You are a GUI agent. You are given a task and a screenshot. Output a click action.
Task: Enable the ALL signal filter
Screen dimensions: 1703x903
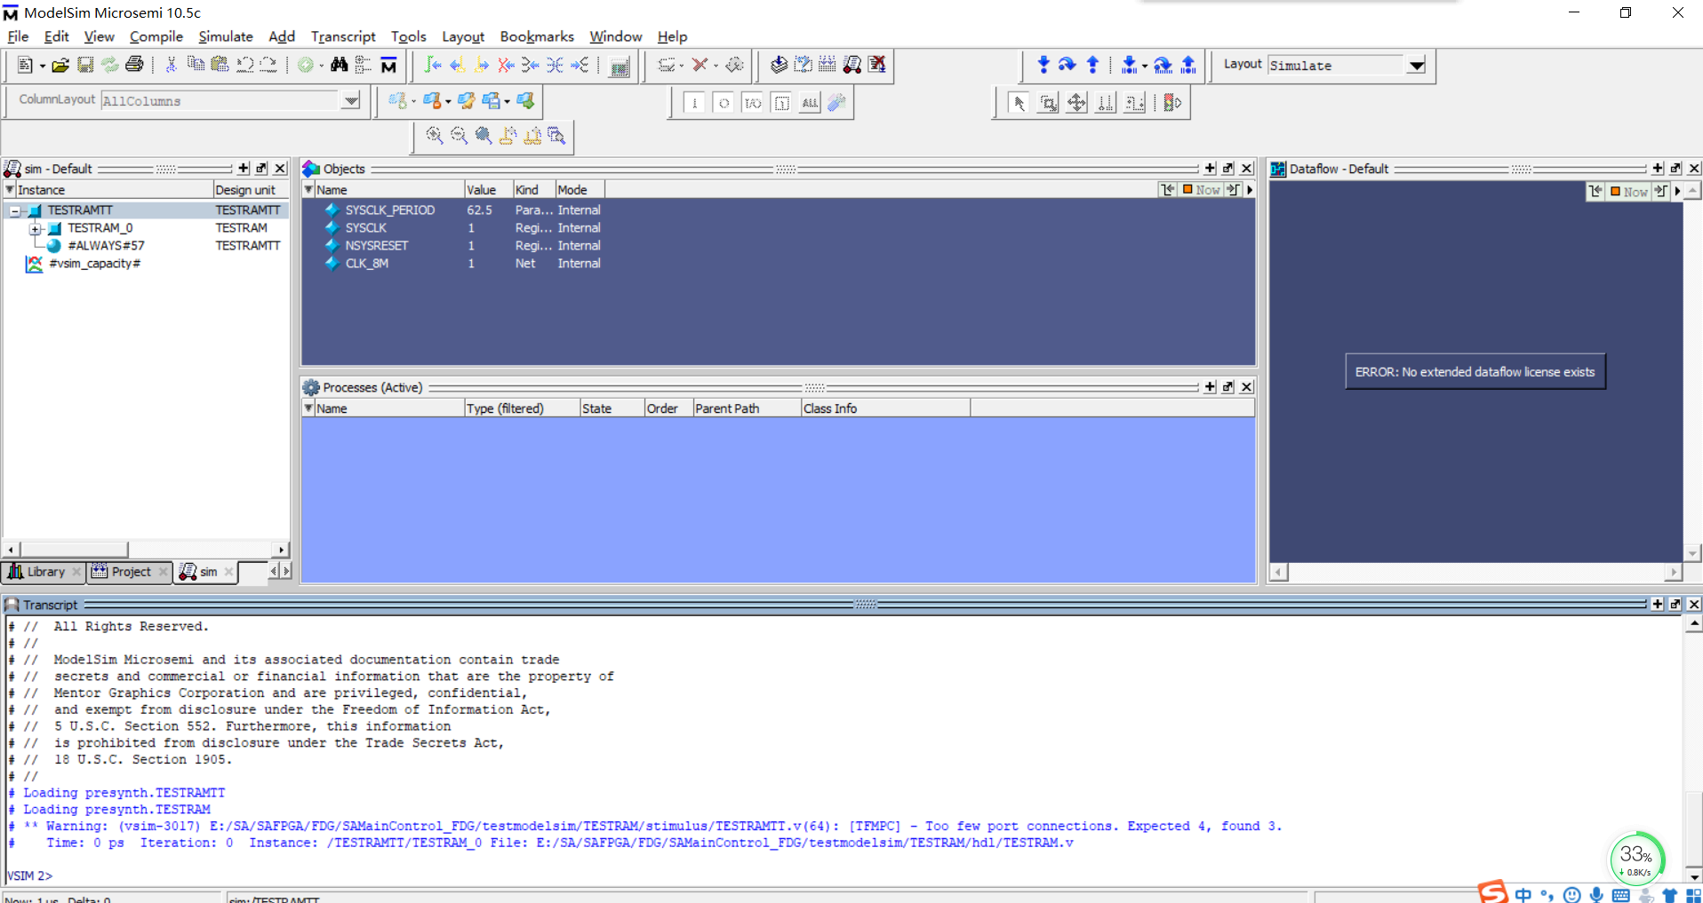click(x=809, y=102)
